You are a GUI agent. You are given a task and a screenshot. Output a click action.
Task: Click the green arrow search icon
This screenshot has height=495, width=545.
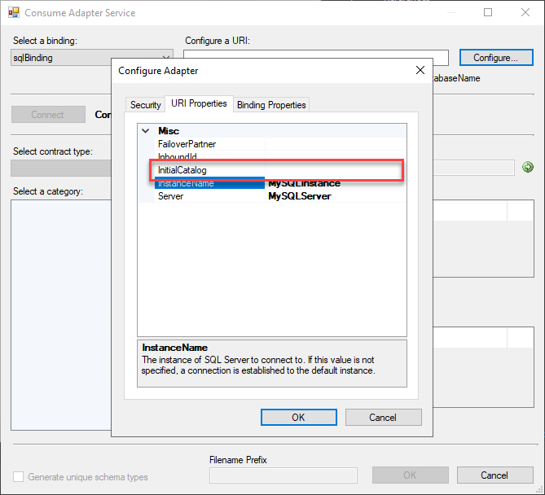(527, 167)
